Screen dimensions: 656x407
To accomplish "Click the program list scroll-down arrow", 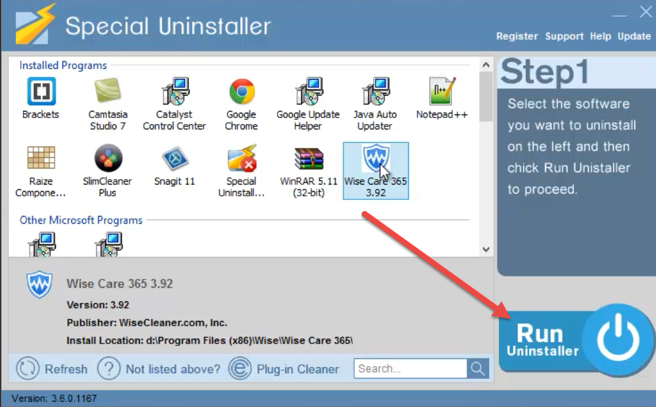I will pyautogui.click(x=485, y=249).
